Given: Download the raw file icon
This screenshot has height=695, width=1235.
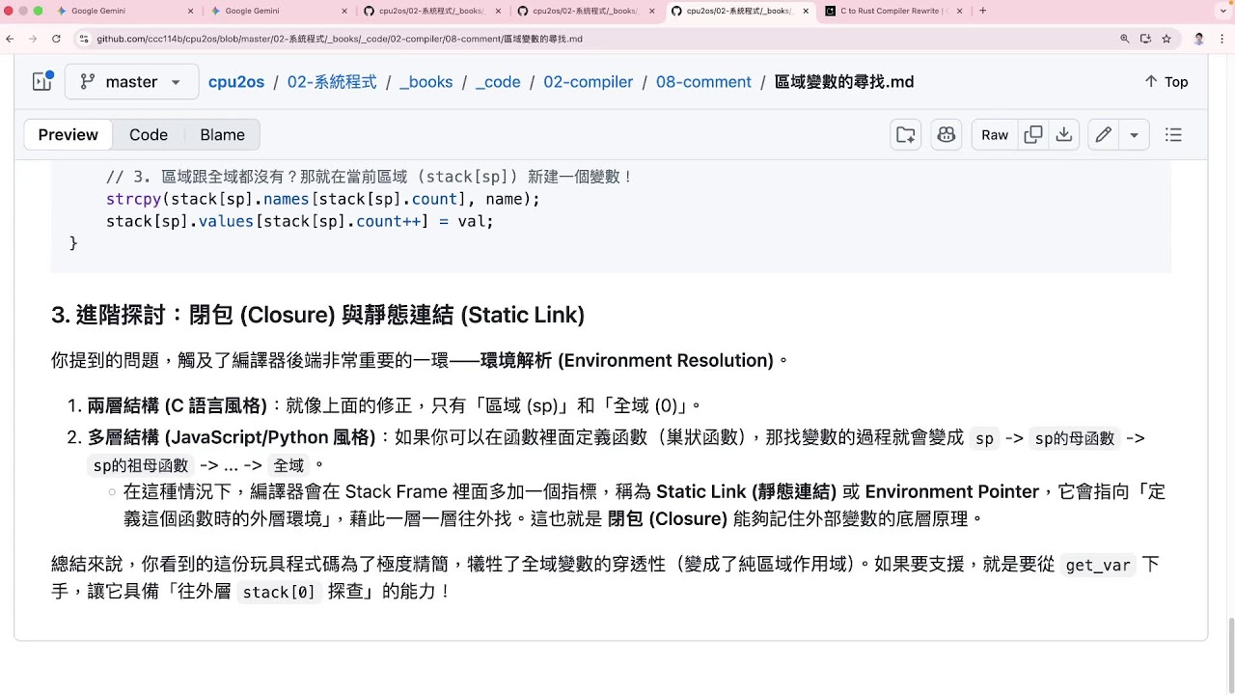Looking at the screenshot, I should tap(1064, 135).
